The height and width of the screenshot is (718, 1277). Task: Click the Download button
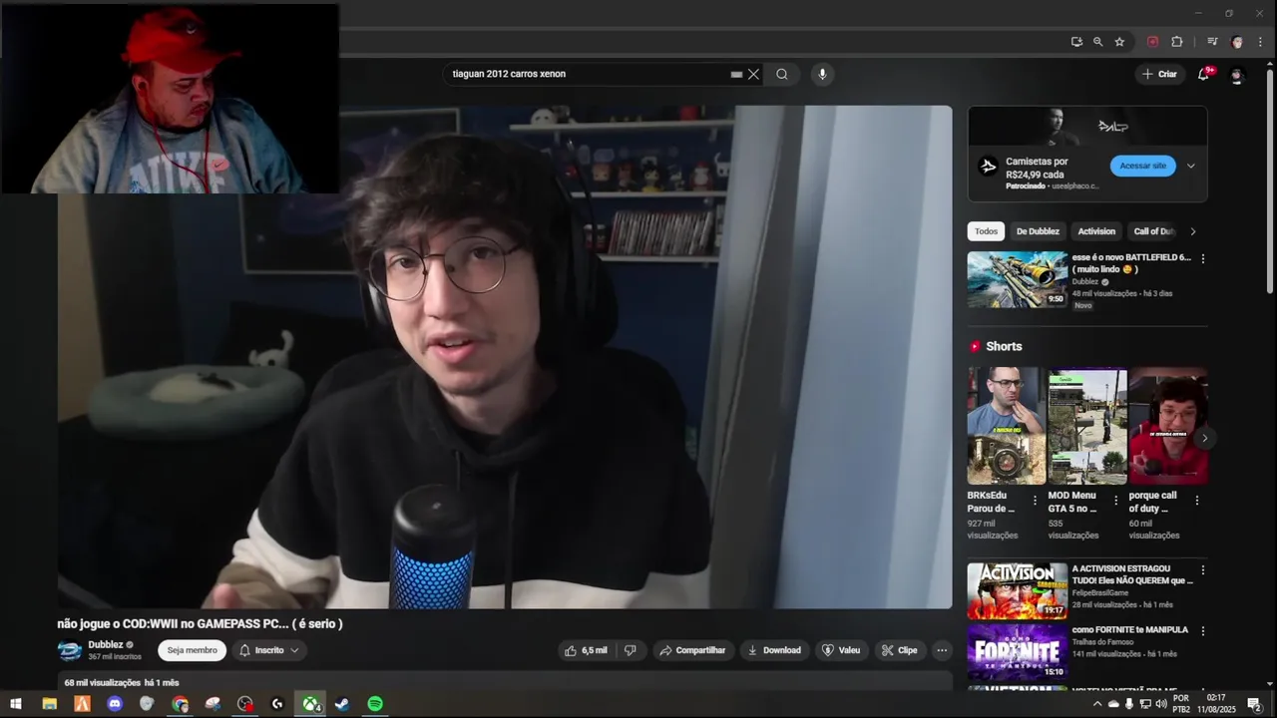774,650
